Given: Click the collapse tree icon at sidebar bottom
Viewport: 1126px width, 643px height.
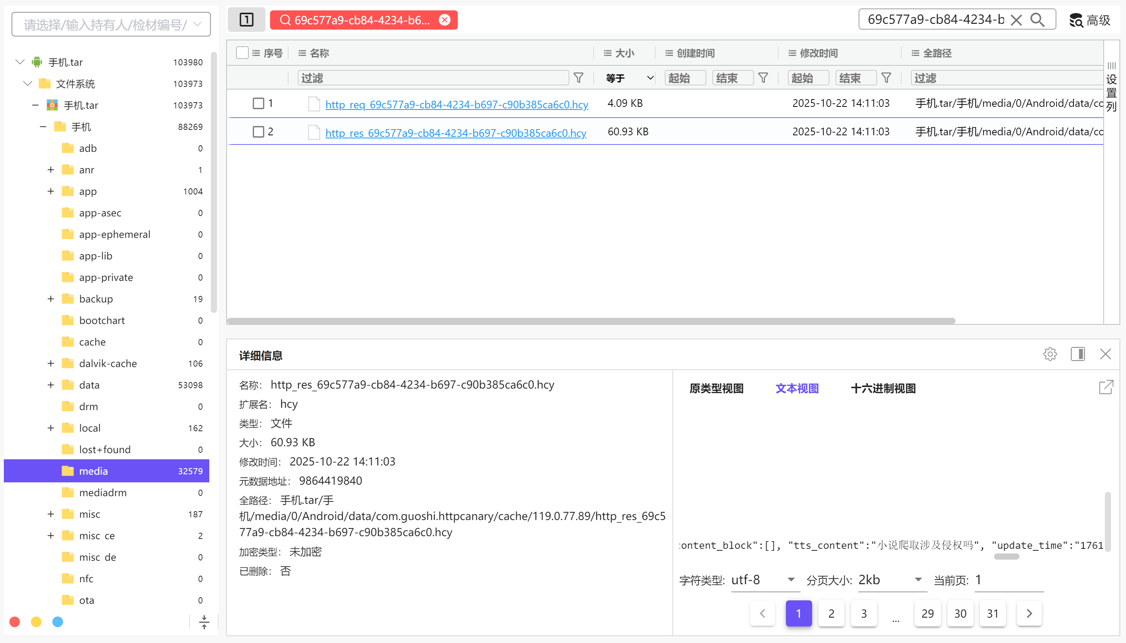Looking at the screenshot, I should click(204, 622).
